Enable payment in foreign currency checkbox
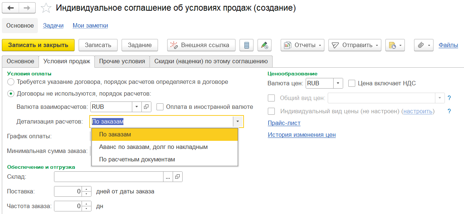 (160, 107)
